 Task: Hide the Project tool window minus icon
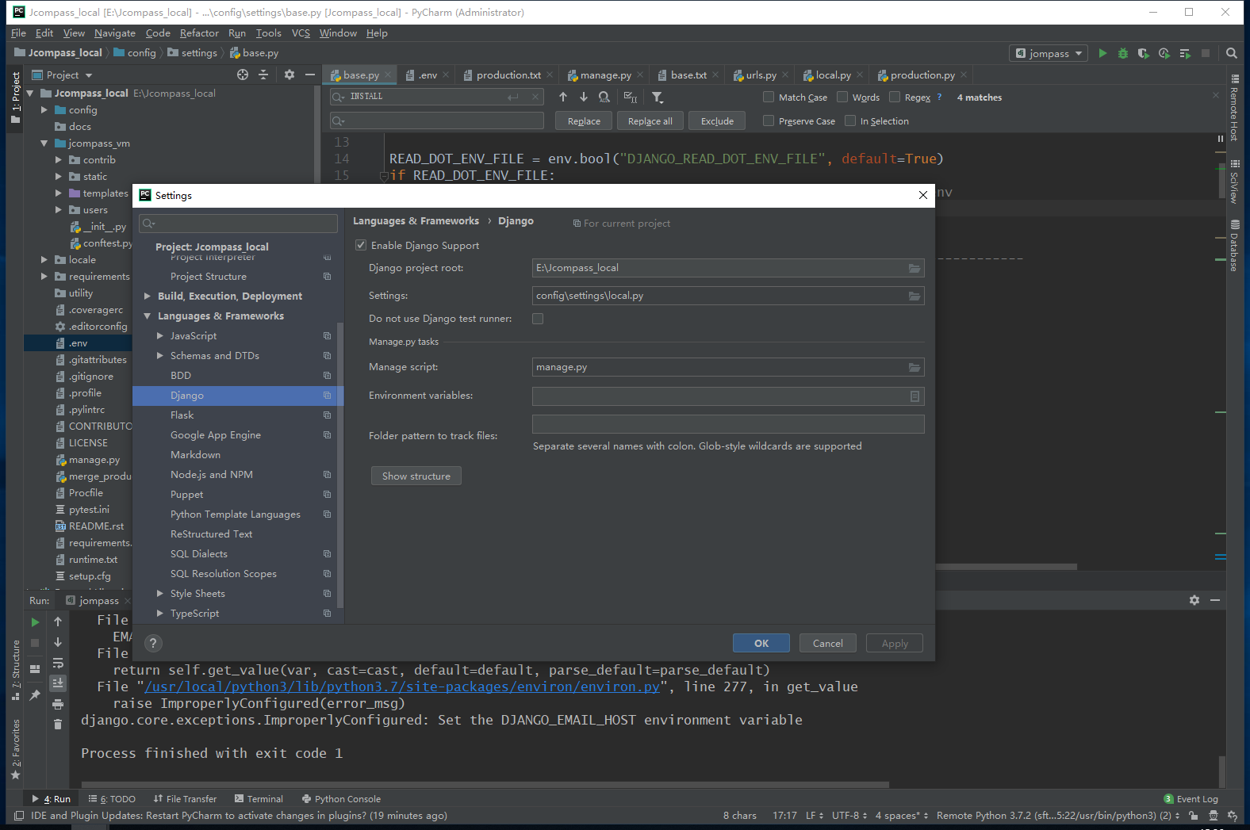click(310, 75)
